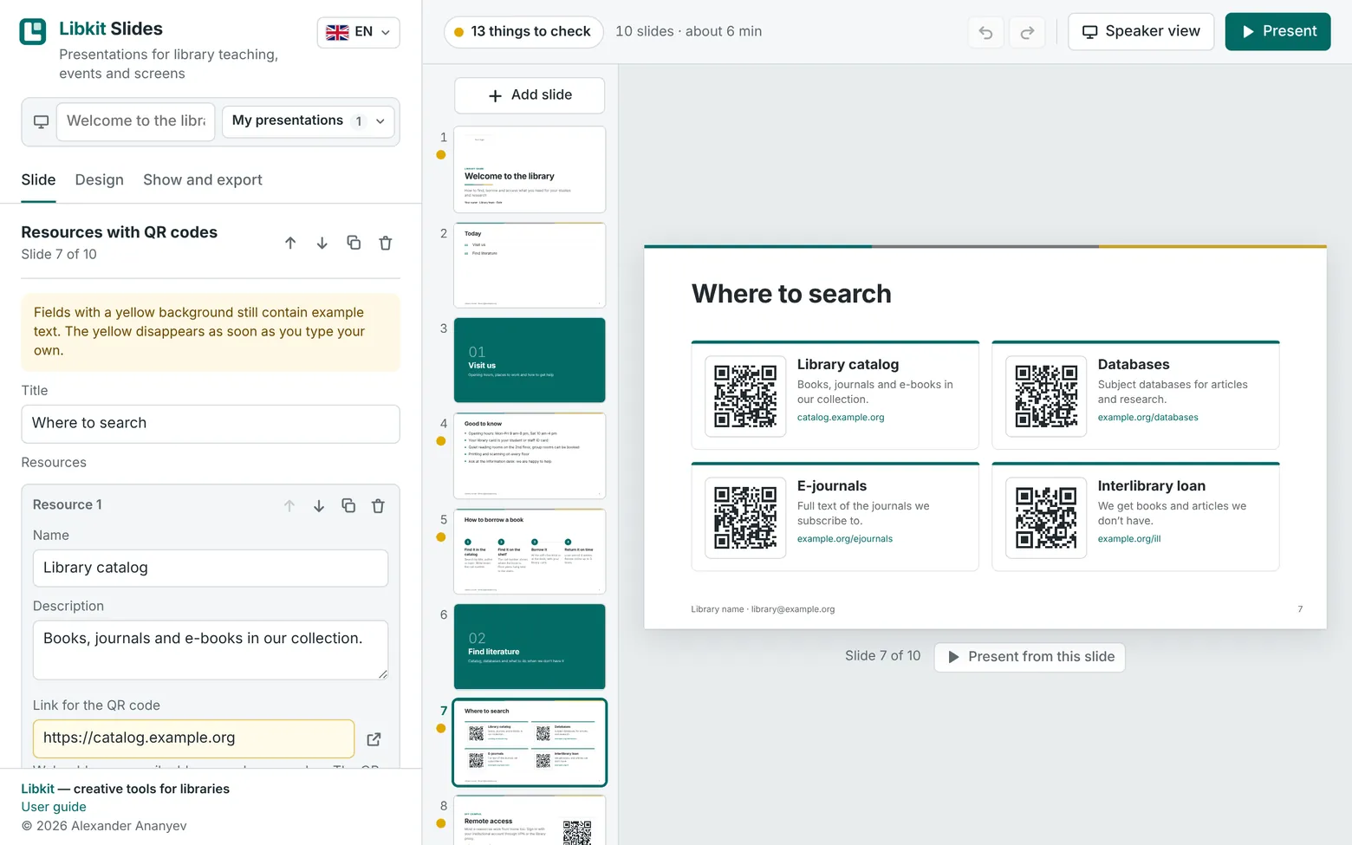
Task: Undo the last change
Action: tap(985, 32)
